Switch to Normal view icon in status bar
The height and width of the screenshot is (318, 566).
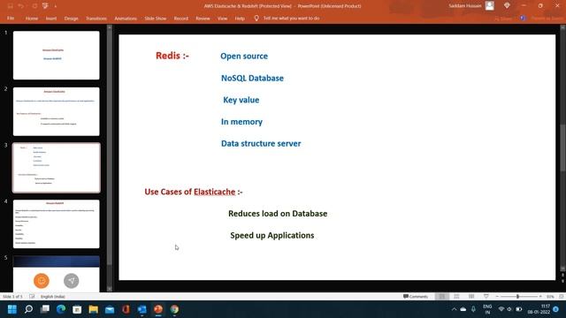pyautogui.click(x=442, y=297)
